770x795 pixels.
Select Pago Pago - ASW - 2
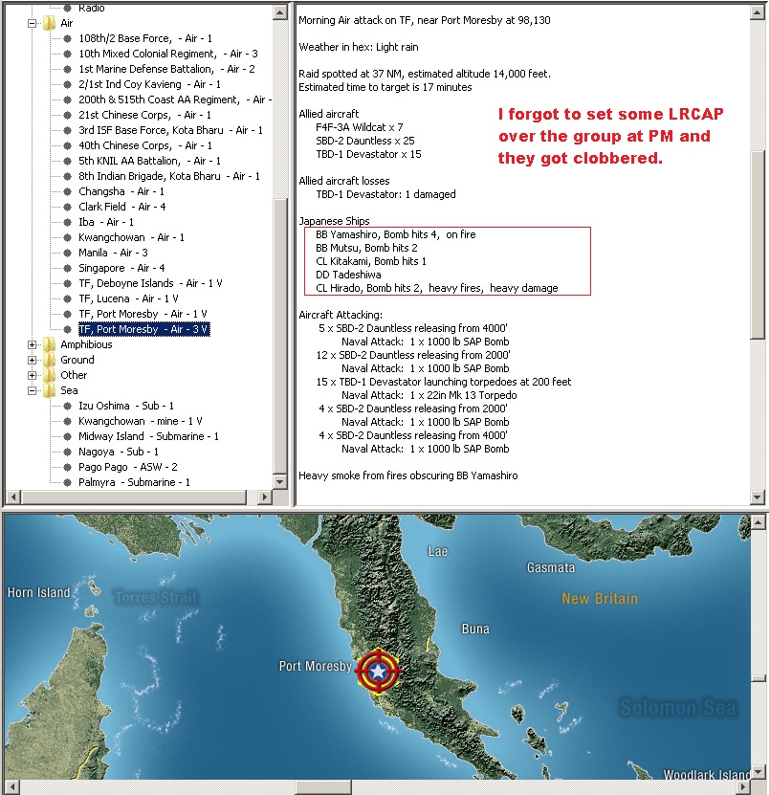click(128, 467)
